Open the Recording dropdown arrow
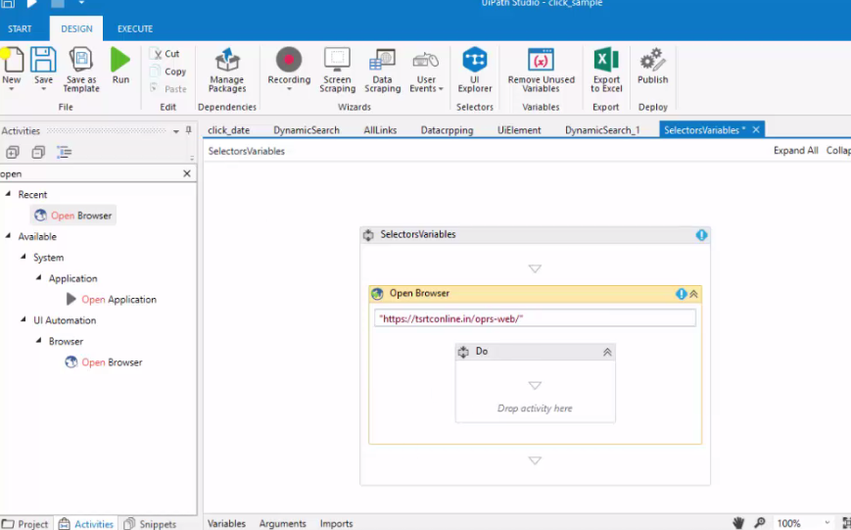The width and height of the screenshot is (851, 530). click(289, 89)
